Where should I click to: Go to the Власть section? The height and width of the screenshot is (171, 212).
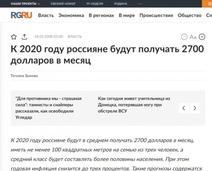tap(46, 16)
